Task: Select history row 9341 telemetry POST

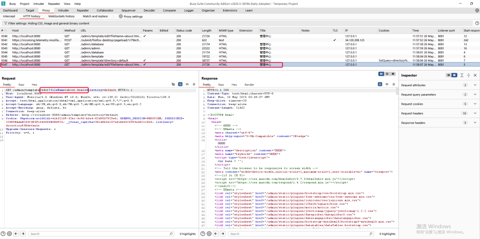Action: [x=240, y=40]
